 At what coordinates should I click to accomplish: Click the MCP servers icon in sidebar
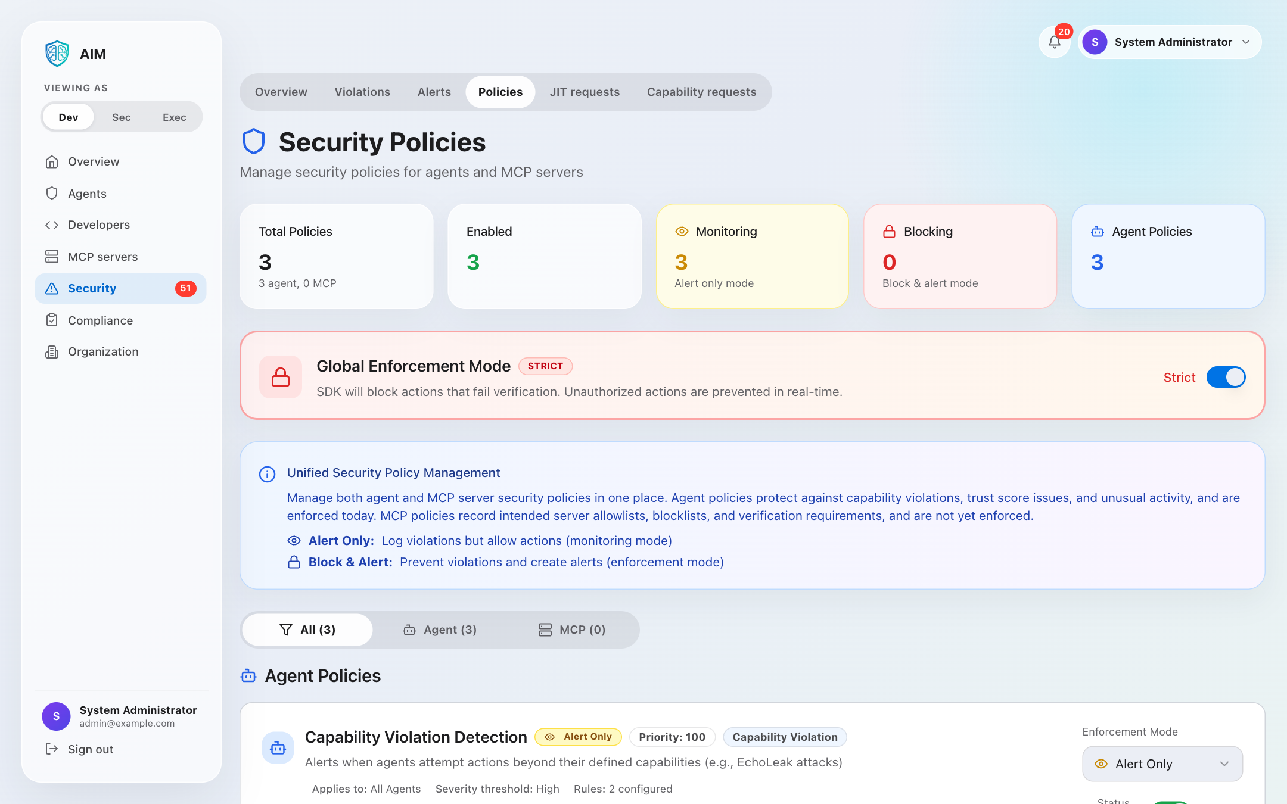point(52,257)
